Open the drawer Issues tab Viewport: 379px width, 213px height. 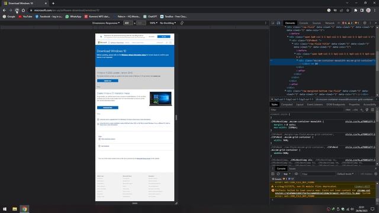(292, 169)
